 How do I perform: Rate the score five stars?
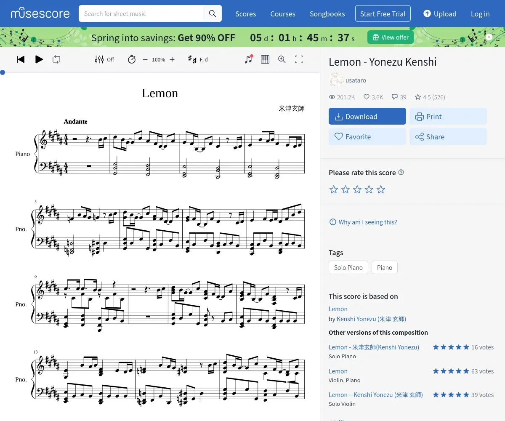click(x=381, y=189)
